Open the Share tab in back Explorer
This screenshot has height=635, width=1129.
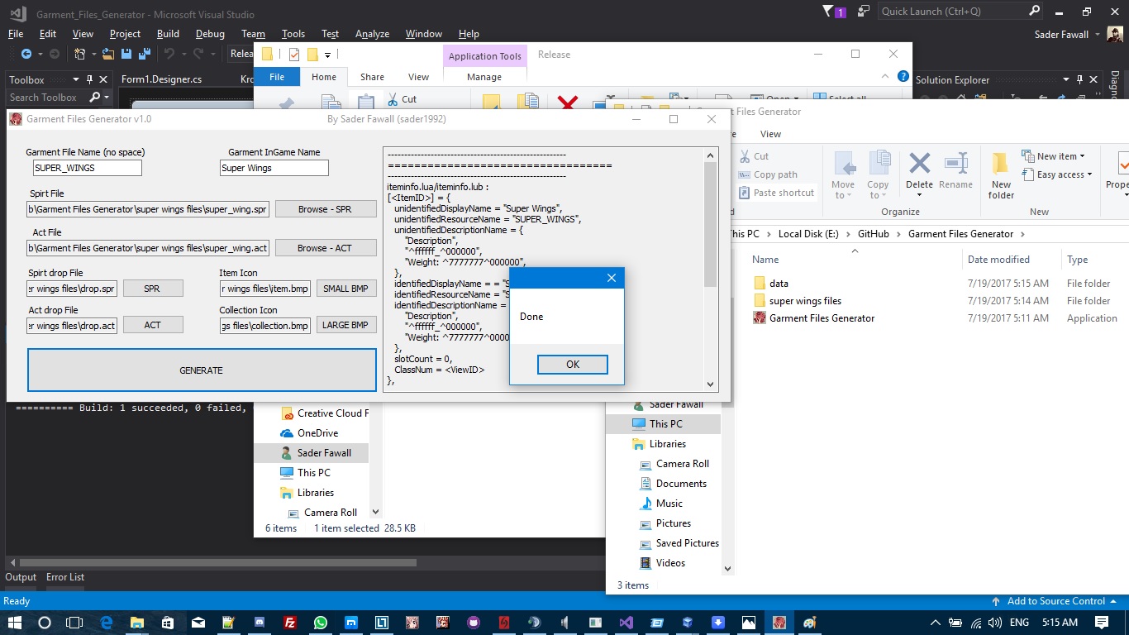pyautogui.click(x=372, y=77)
